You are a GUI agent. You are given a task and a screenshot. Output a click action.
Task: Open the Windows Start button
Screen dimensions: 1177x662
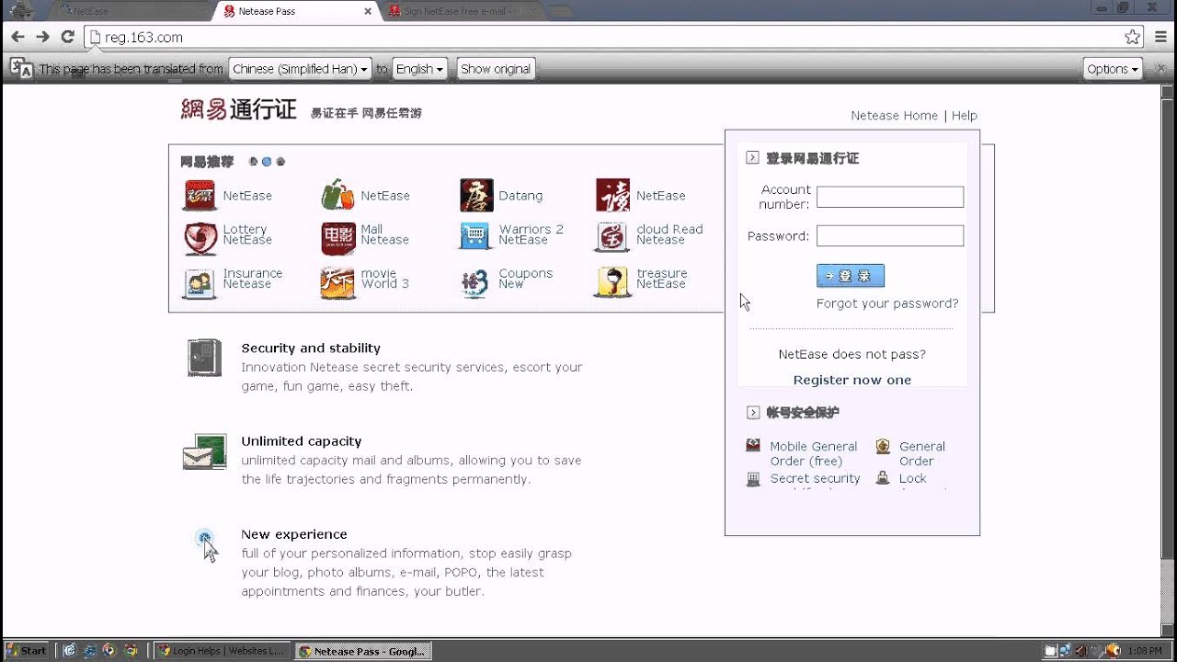(26, 650)
